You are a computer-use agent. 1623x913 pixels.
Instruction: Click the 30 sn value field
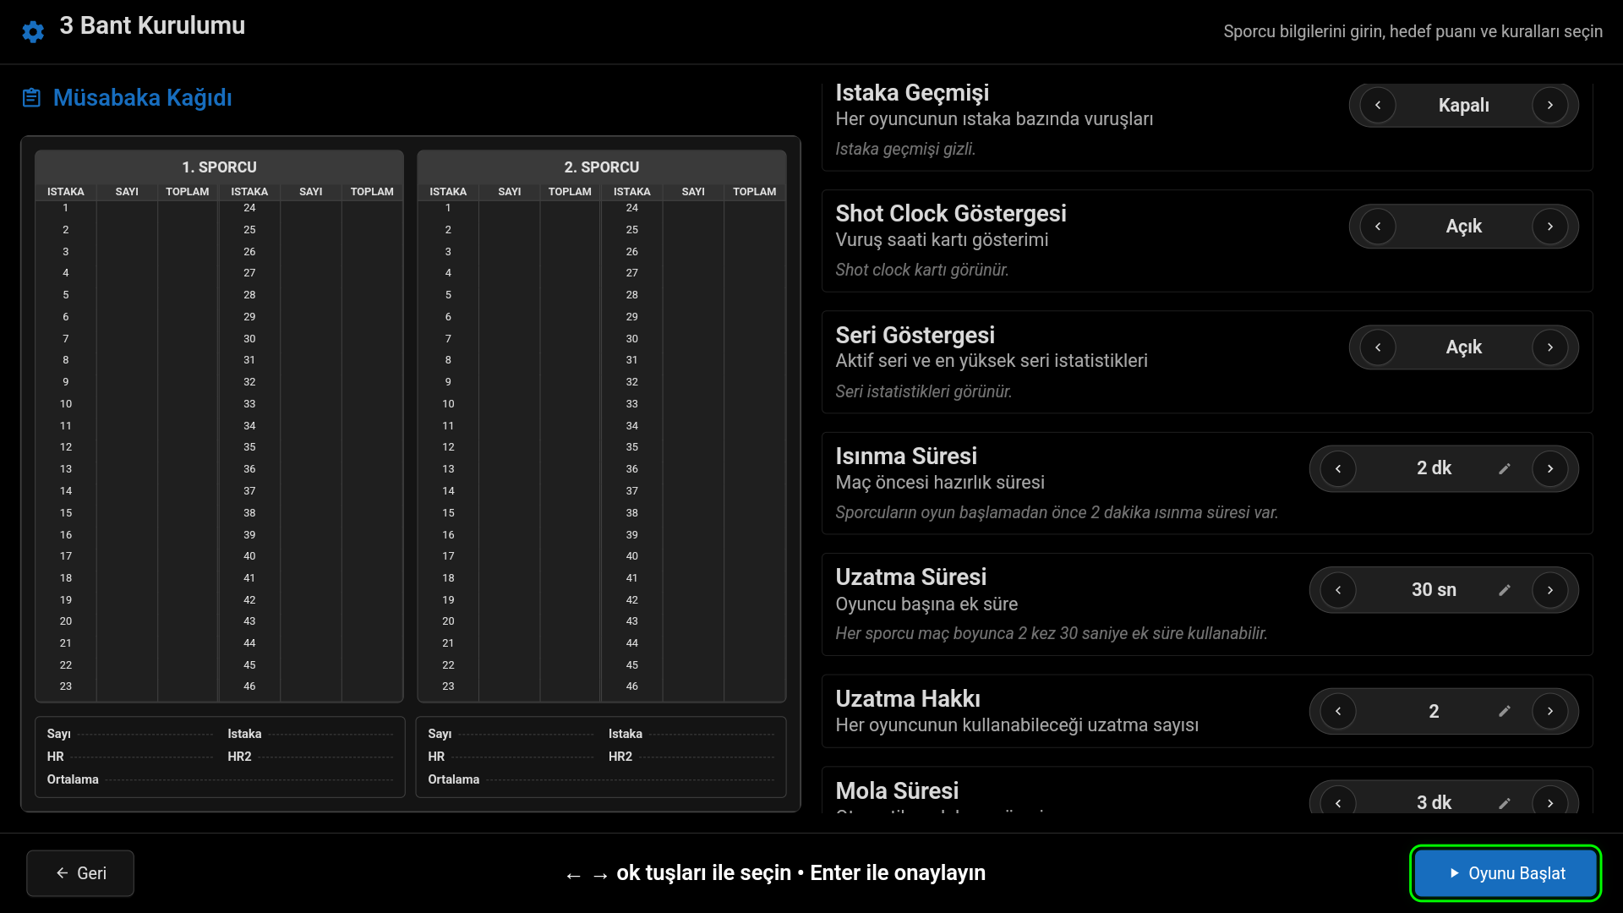(x=1434, y=590)
